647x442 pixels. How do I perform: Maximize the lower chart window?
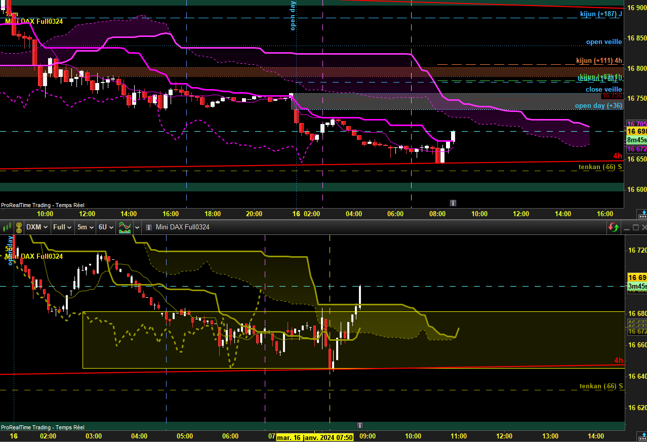point(635,227)
